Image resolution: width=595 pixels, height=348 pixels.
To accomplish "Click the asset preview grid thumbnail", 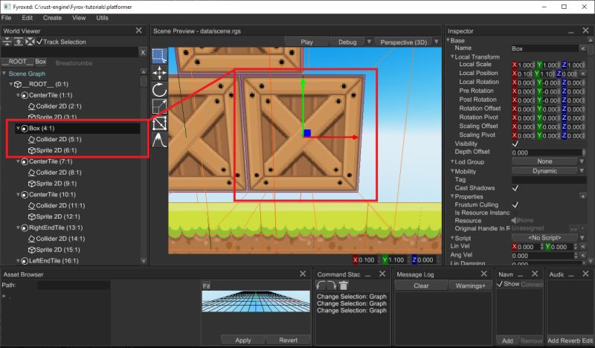I will pos(256,302).
